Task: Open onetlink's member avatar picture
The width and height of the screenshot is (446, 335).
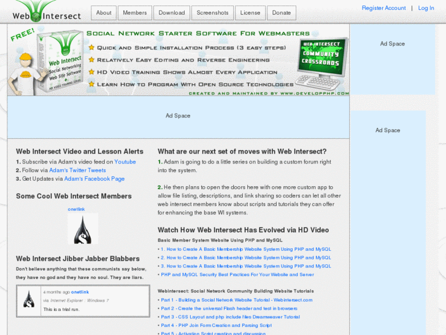Action: click(x=83, y=229)
